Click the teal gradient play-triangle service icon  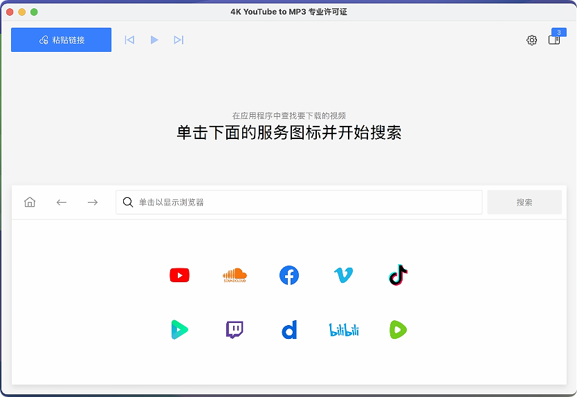[179, 330]
